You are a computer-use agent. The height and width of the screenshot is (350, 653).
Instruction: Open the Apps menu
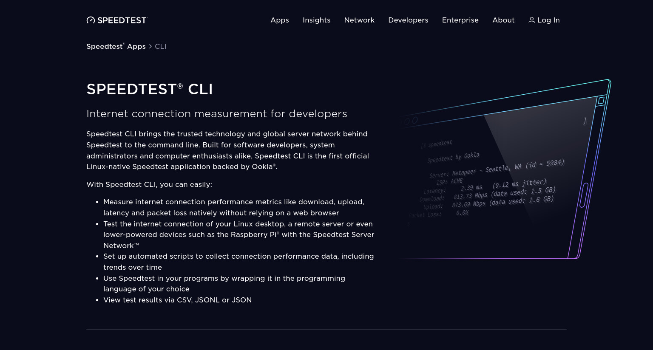[280, 20]
